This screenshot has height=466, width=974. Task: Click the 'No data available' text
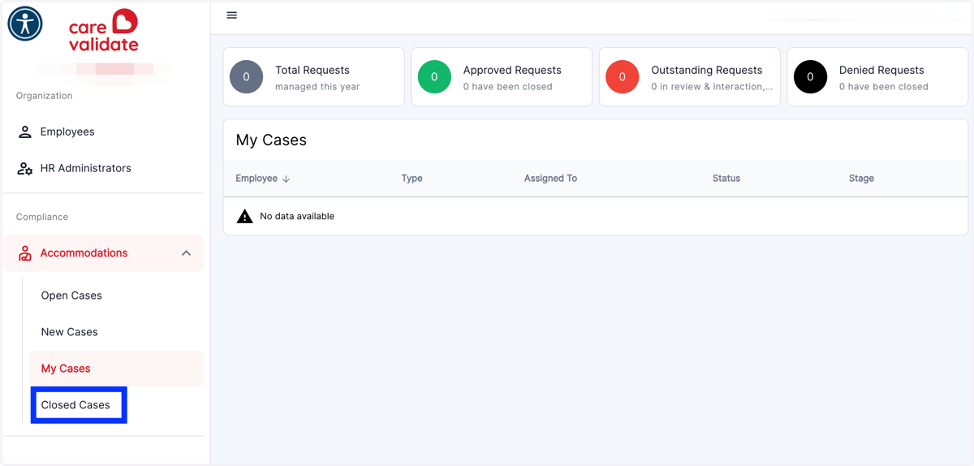click(297, 217)
